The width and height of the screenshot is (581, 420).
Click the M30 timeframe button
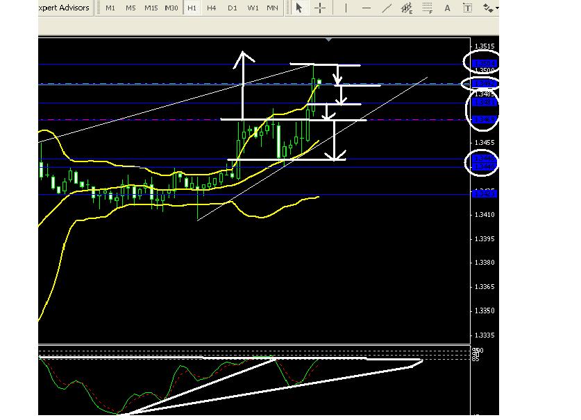click(171, 8)
